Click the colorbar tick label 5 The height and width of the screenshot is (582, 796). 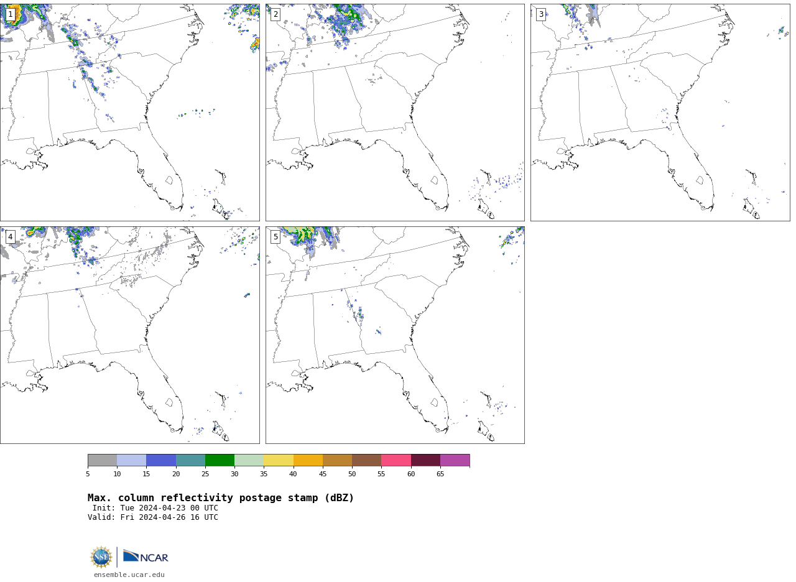(88, 474)
